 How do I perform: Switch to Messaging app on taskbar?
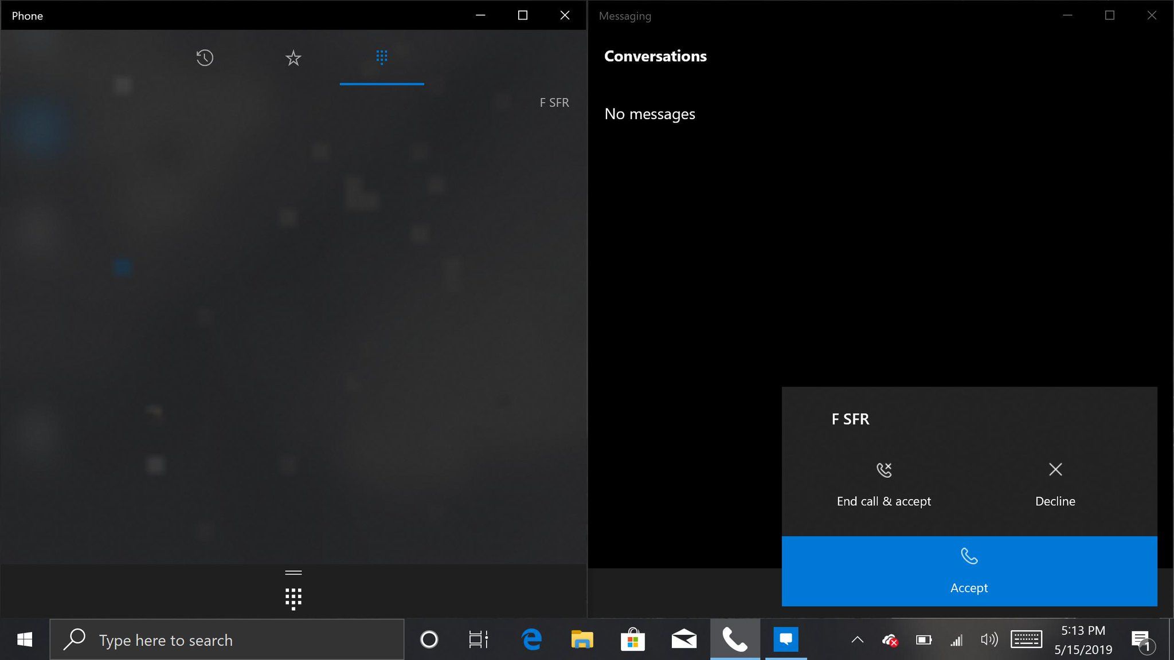click(786, 639)
